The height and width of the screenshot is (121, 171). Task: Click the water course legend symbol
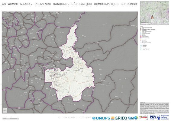point(141,45)
